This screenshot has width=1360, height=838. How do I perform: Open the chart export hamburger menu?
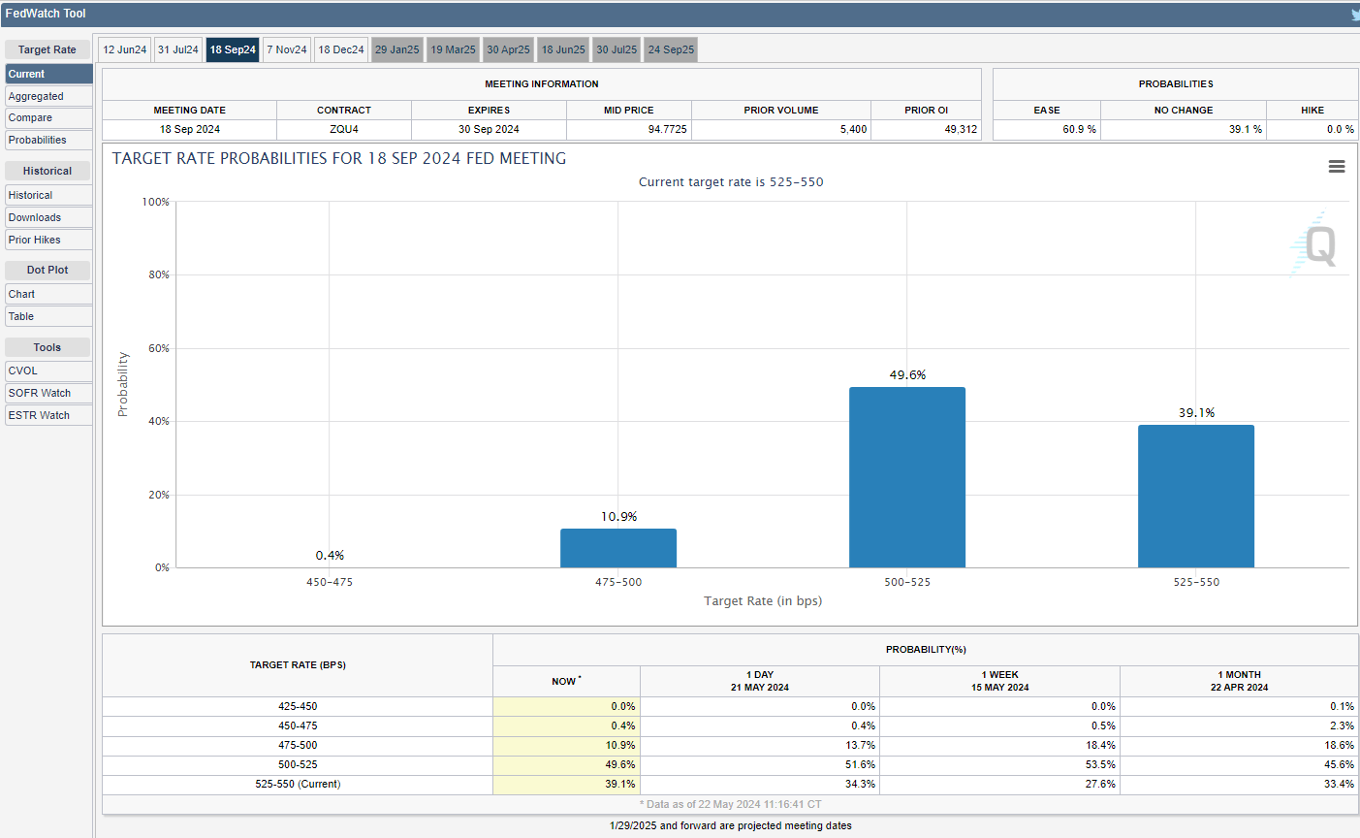click(1337, 166)
